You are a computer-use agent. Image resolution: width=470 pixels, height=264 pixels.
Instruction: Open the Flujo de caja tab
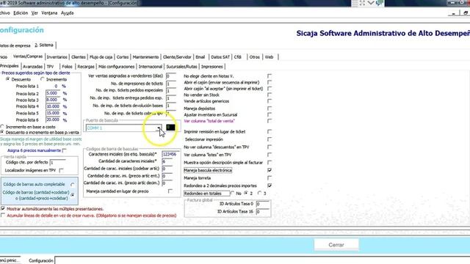pyautogui.click(x=101, y=57)
